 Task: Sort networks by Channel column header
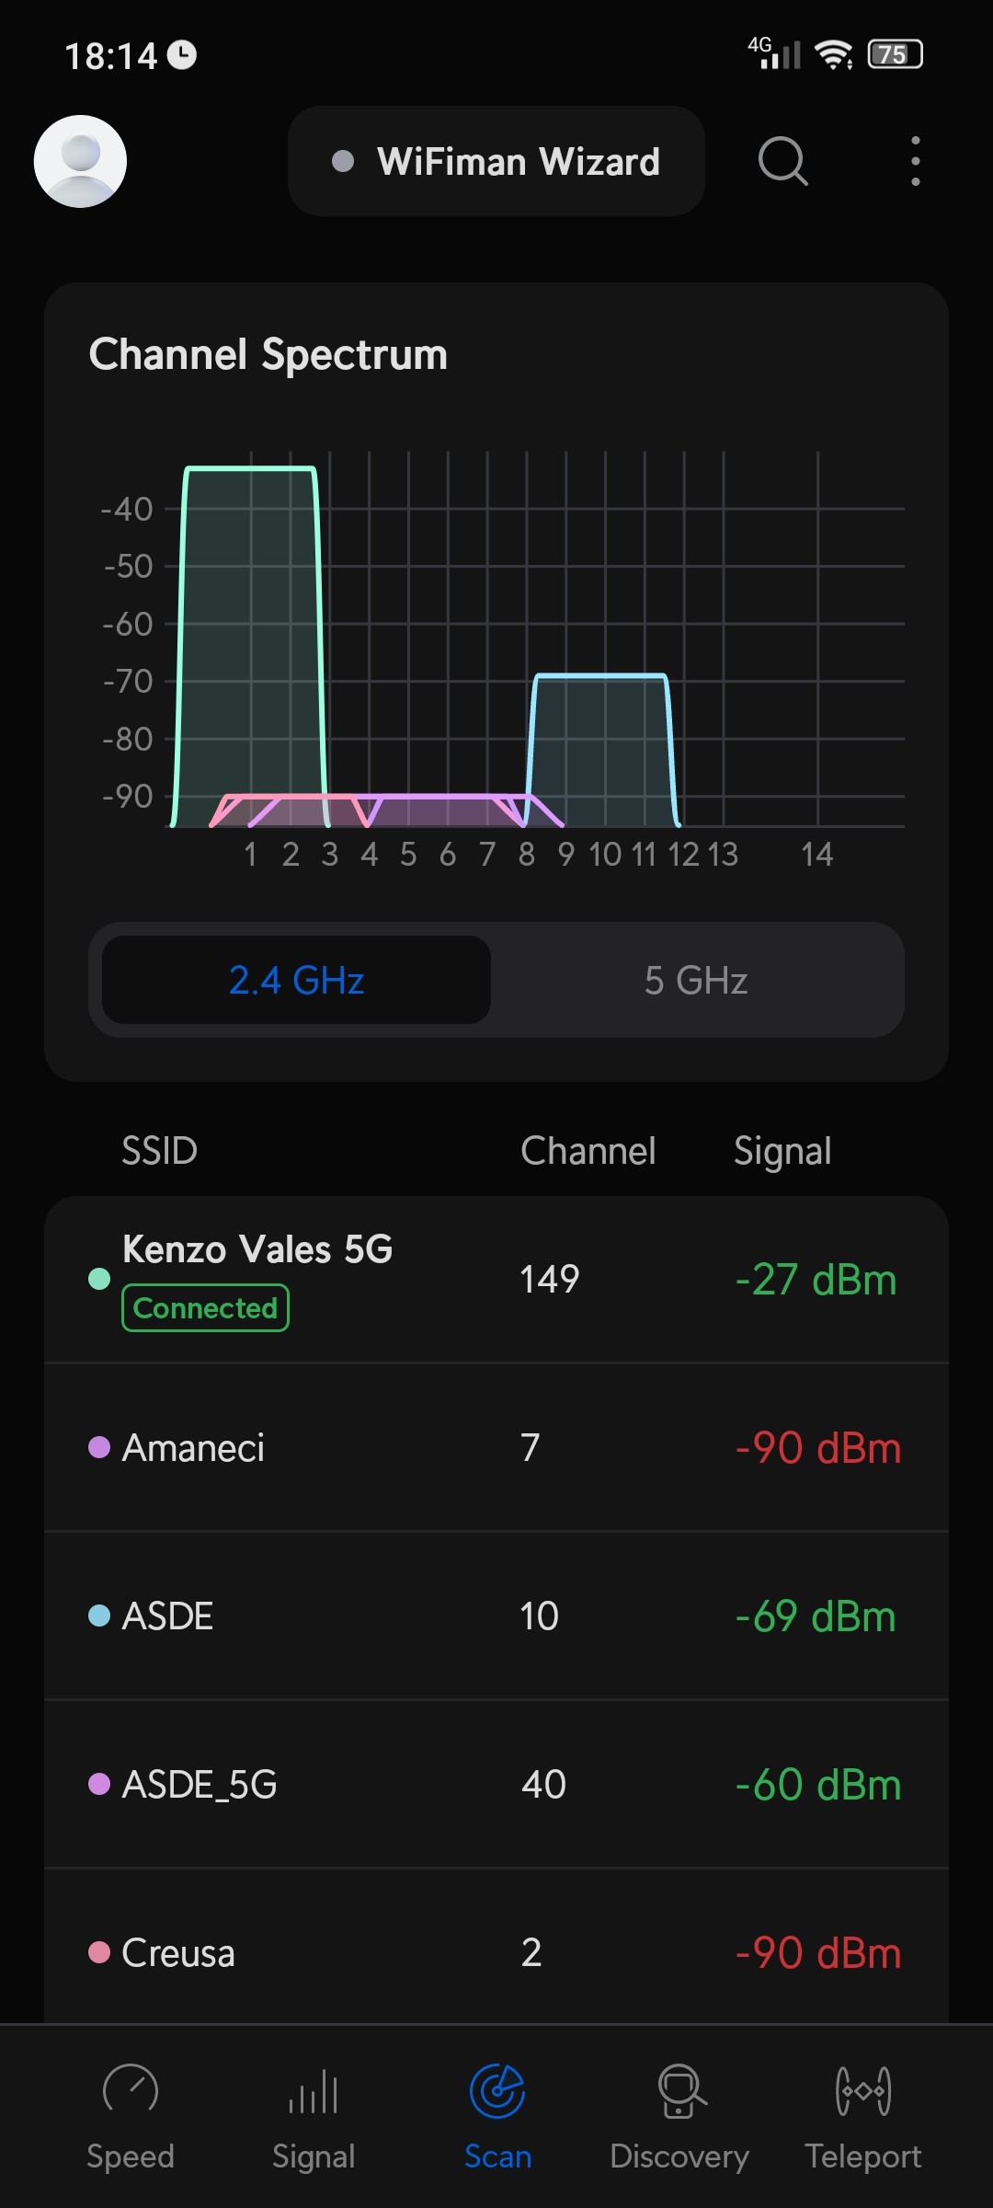[x=588, y=1151]
